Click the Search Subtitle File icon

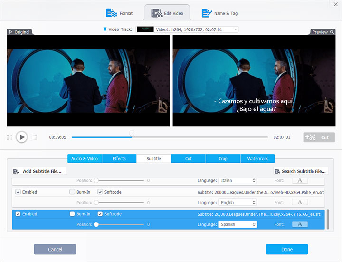[x=277, y=171]
